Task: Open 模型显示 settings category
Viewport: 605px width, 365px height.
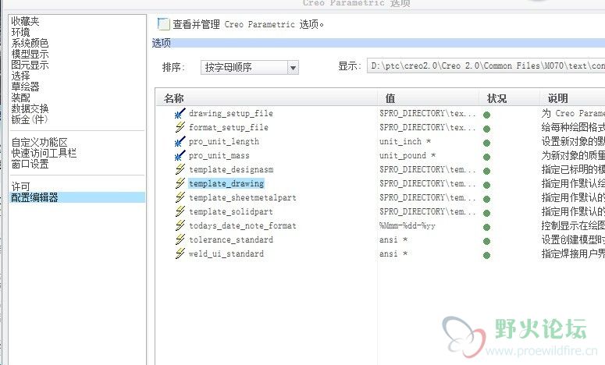Action: tap(30, 54)
